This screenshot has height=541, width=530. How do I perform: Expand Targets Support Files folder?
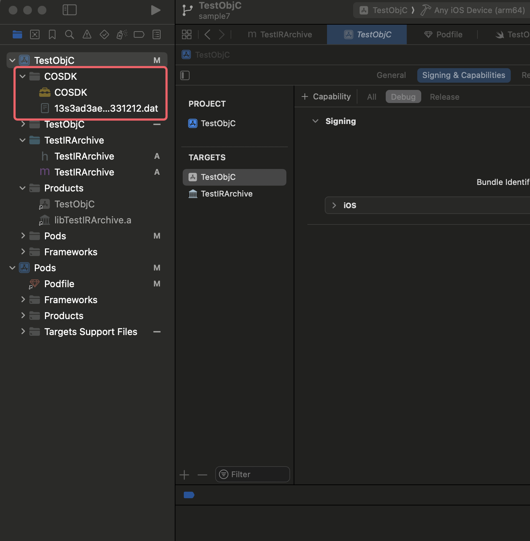[22, 331]
